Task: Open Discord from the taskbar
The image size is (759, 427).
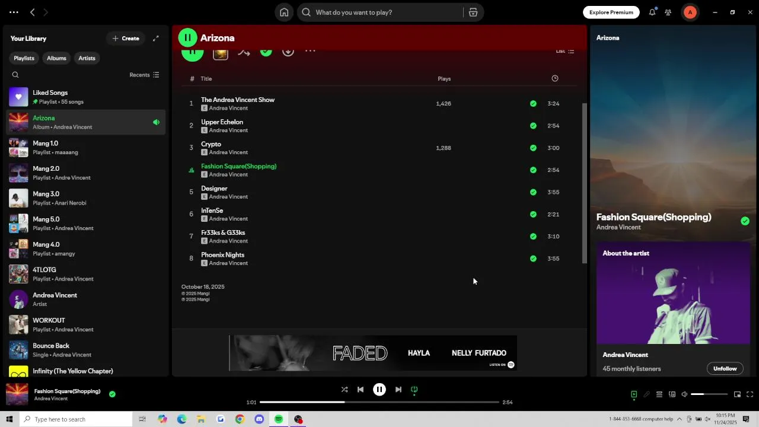Action: pyautogui.click(x=259, y=419)
